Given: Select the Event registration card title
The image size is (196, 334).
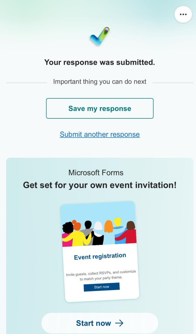Looking at the screenshot, I should [x=100, y=256].
